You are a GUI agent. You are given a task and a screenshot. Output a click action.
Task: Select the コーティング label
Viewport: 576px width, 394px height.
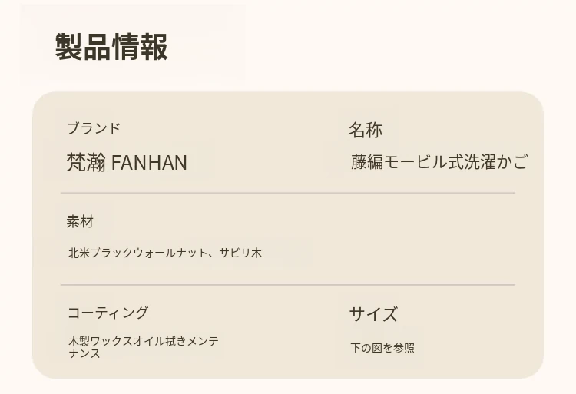point(108,313)
